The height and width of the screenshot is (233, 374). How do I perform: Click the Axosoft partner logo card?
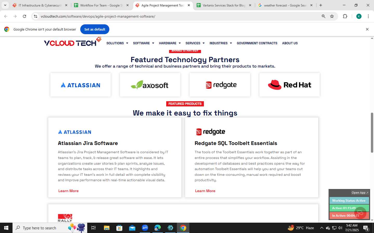click(x=150, y=85)
